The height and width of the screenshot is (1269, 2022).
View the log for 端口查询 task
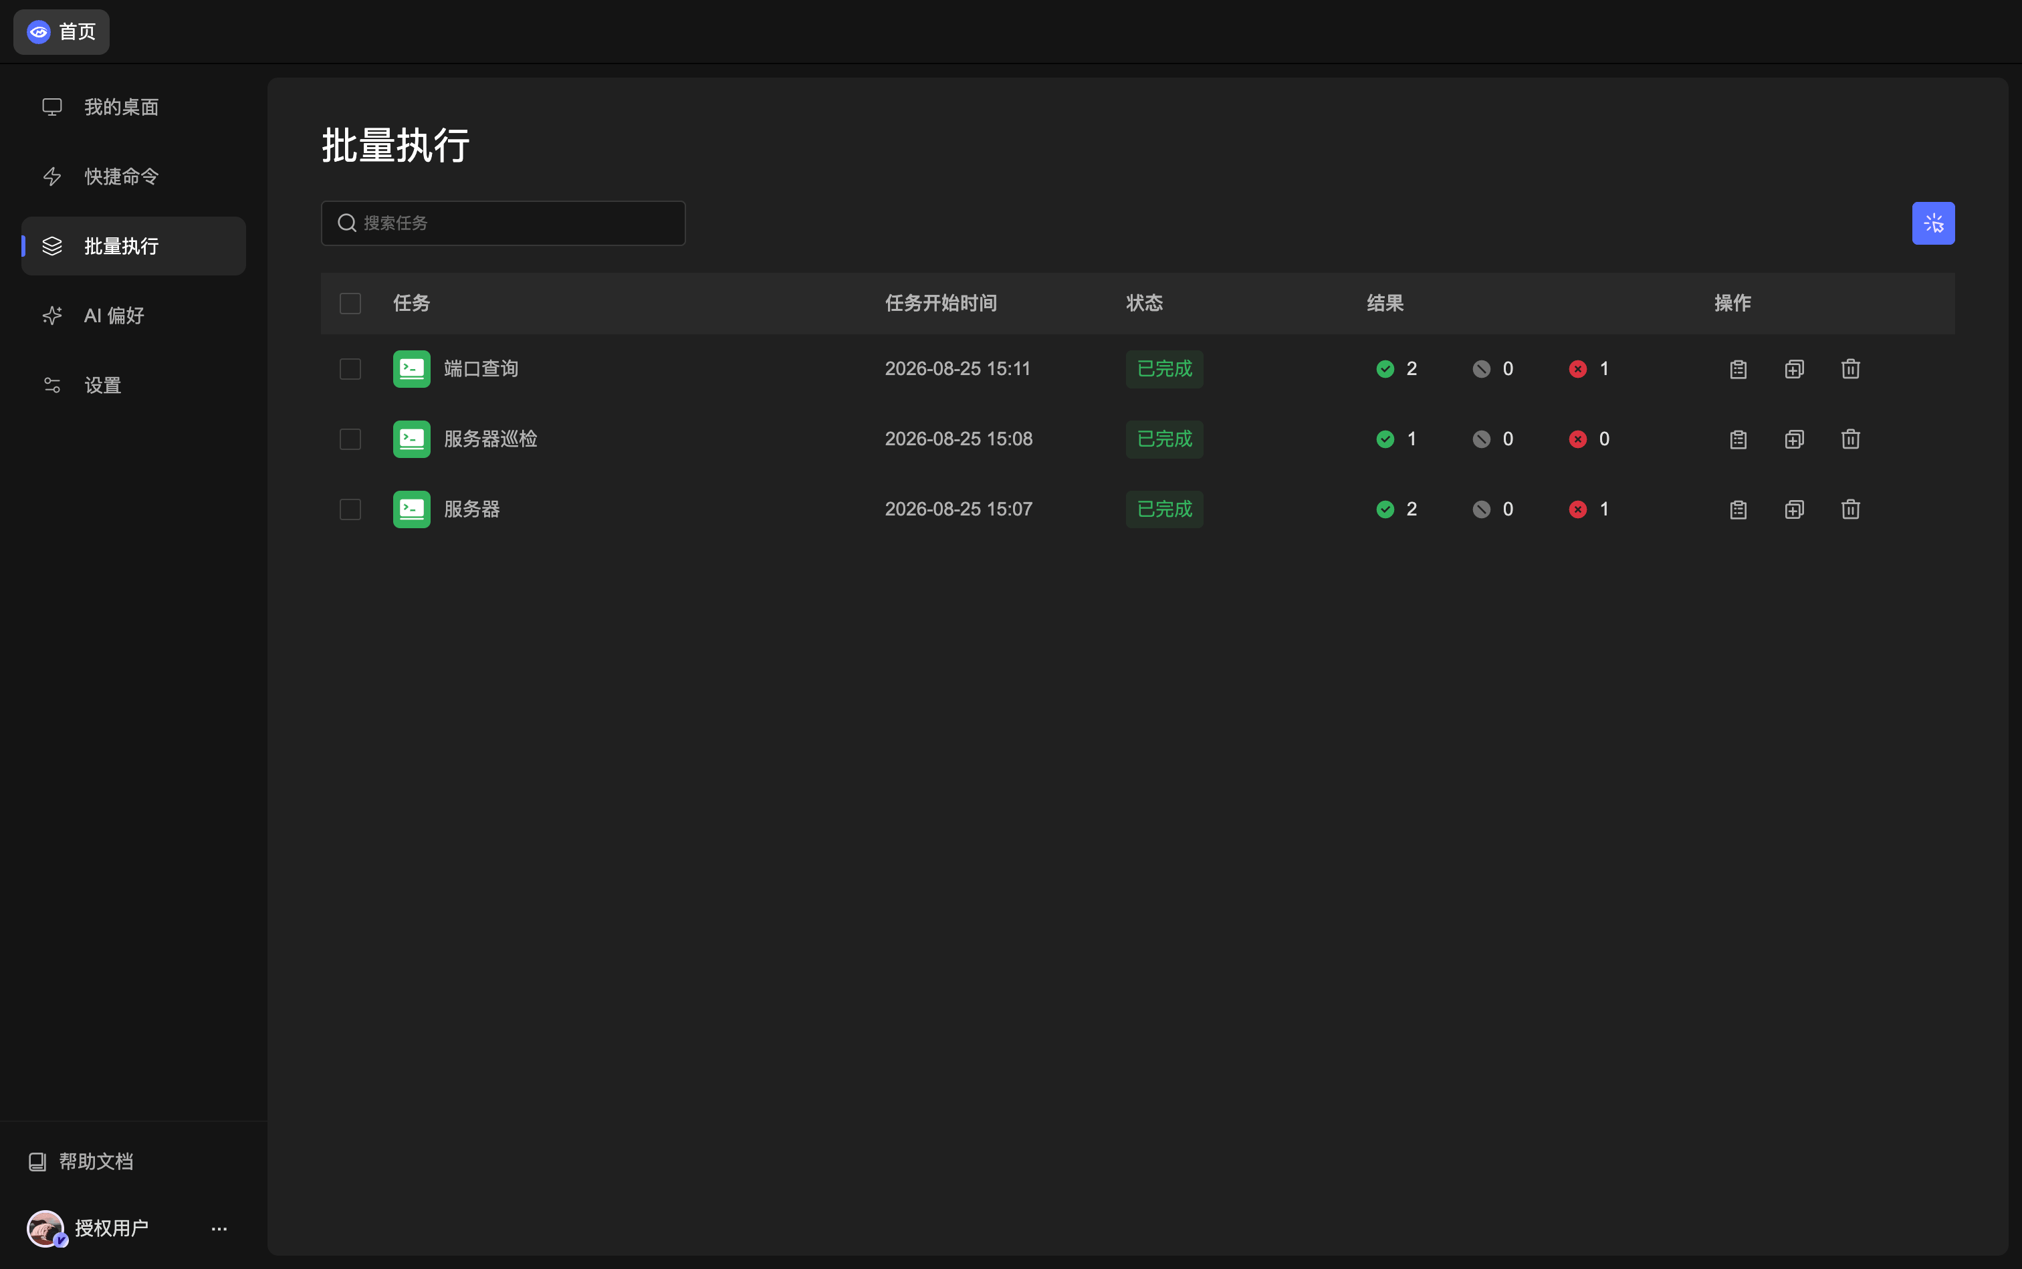(1738, 369)
